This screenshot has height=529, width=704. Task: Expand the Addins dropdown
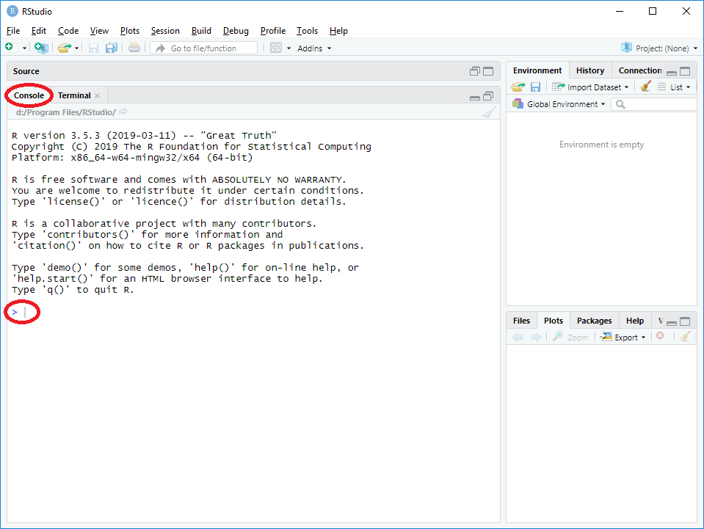314,48
